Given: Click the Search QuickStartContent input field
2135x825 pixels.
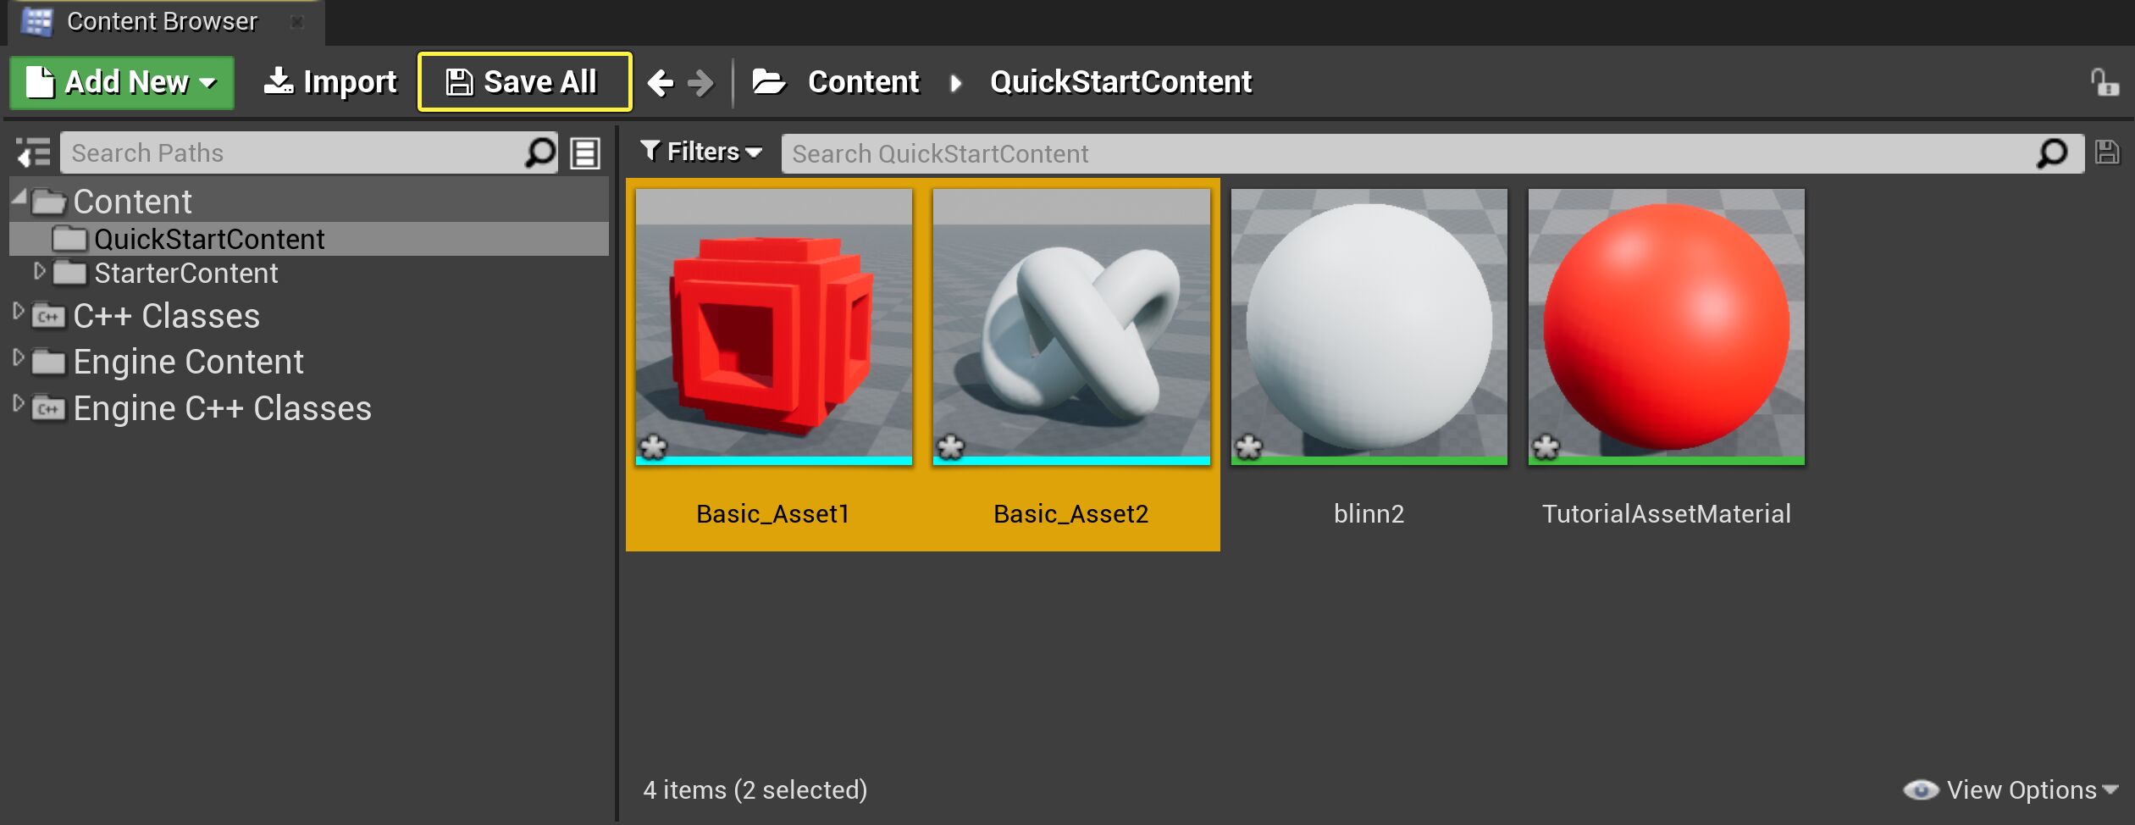Looking at the screenshot, I should coord(1186,153).
